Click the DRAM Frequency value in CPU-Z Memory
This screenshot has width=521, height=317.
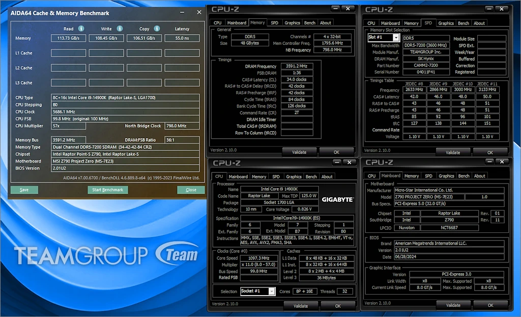[297, 66]
